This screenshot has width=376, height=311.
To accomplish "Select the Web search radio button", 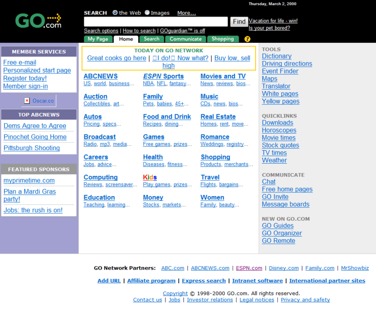I will click(x=115, y=13).
